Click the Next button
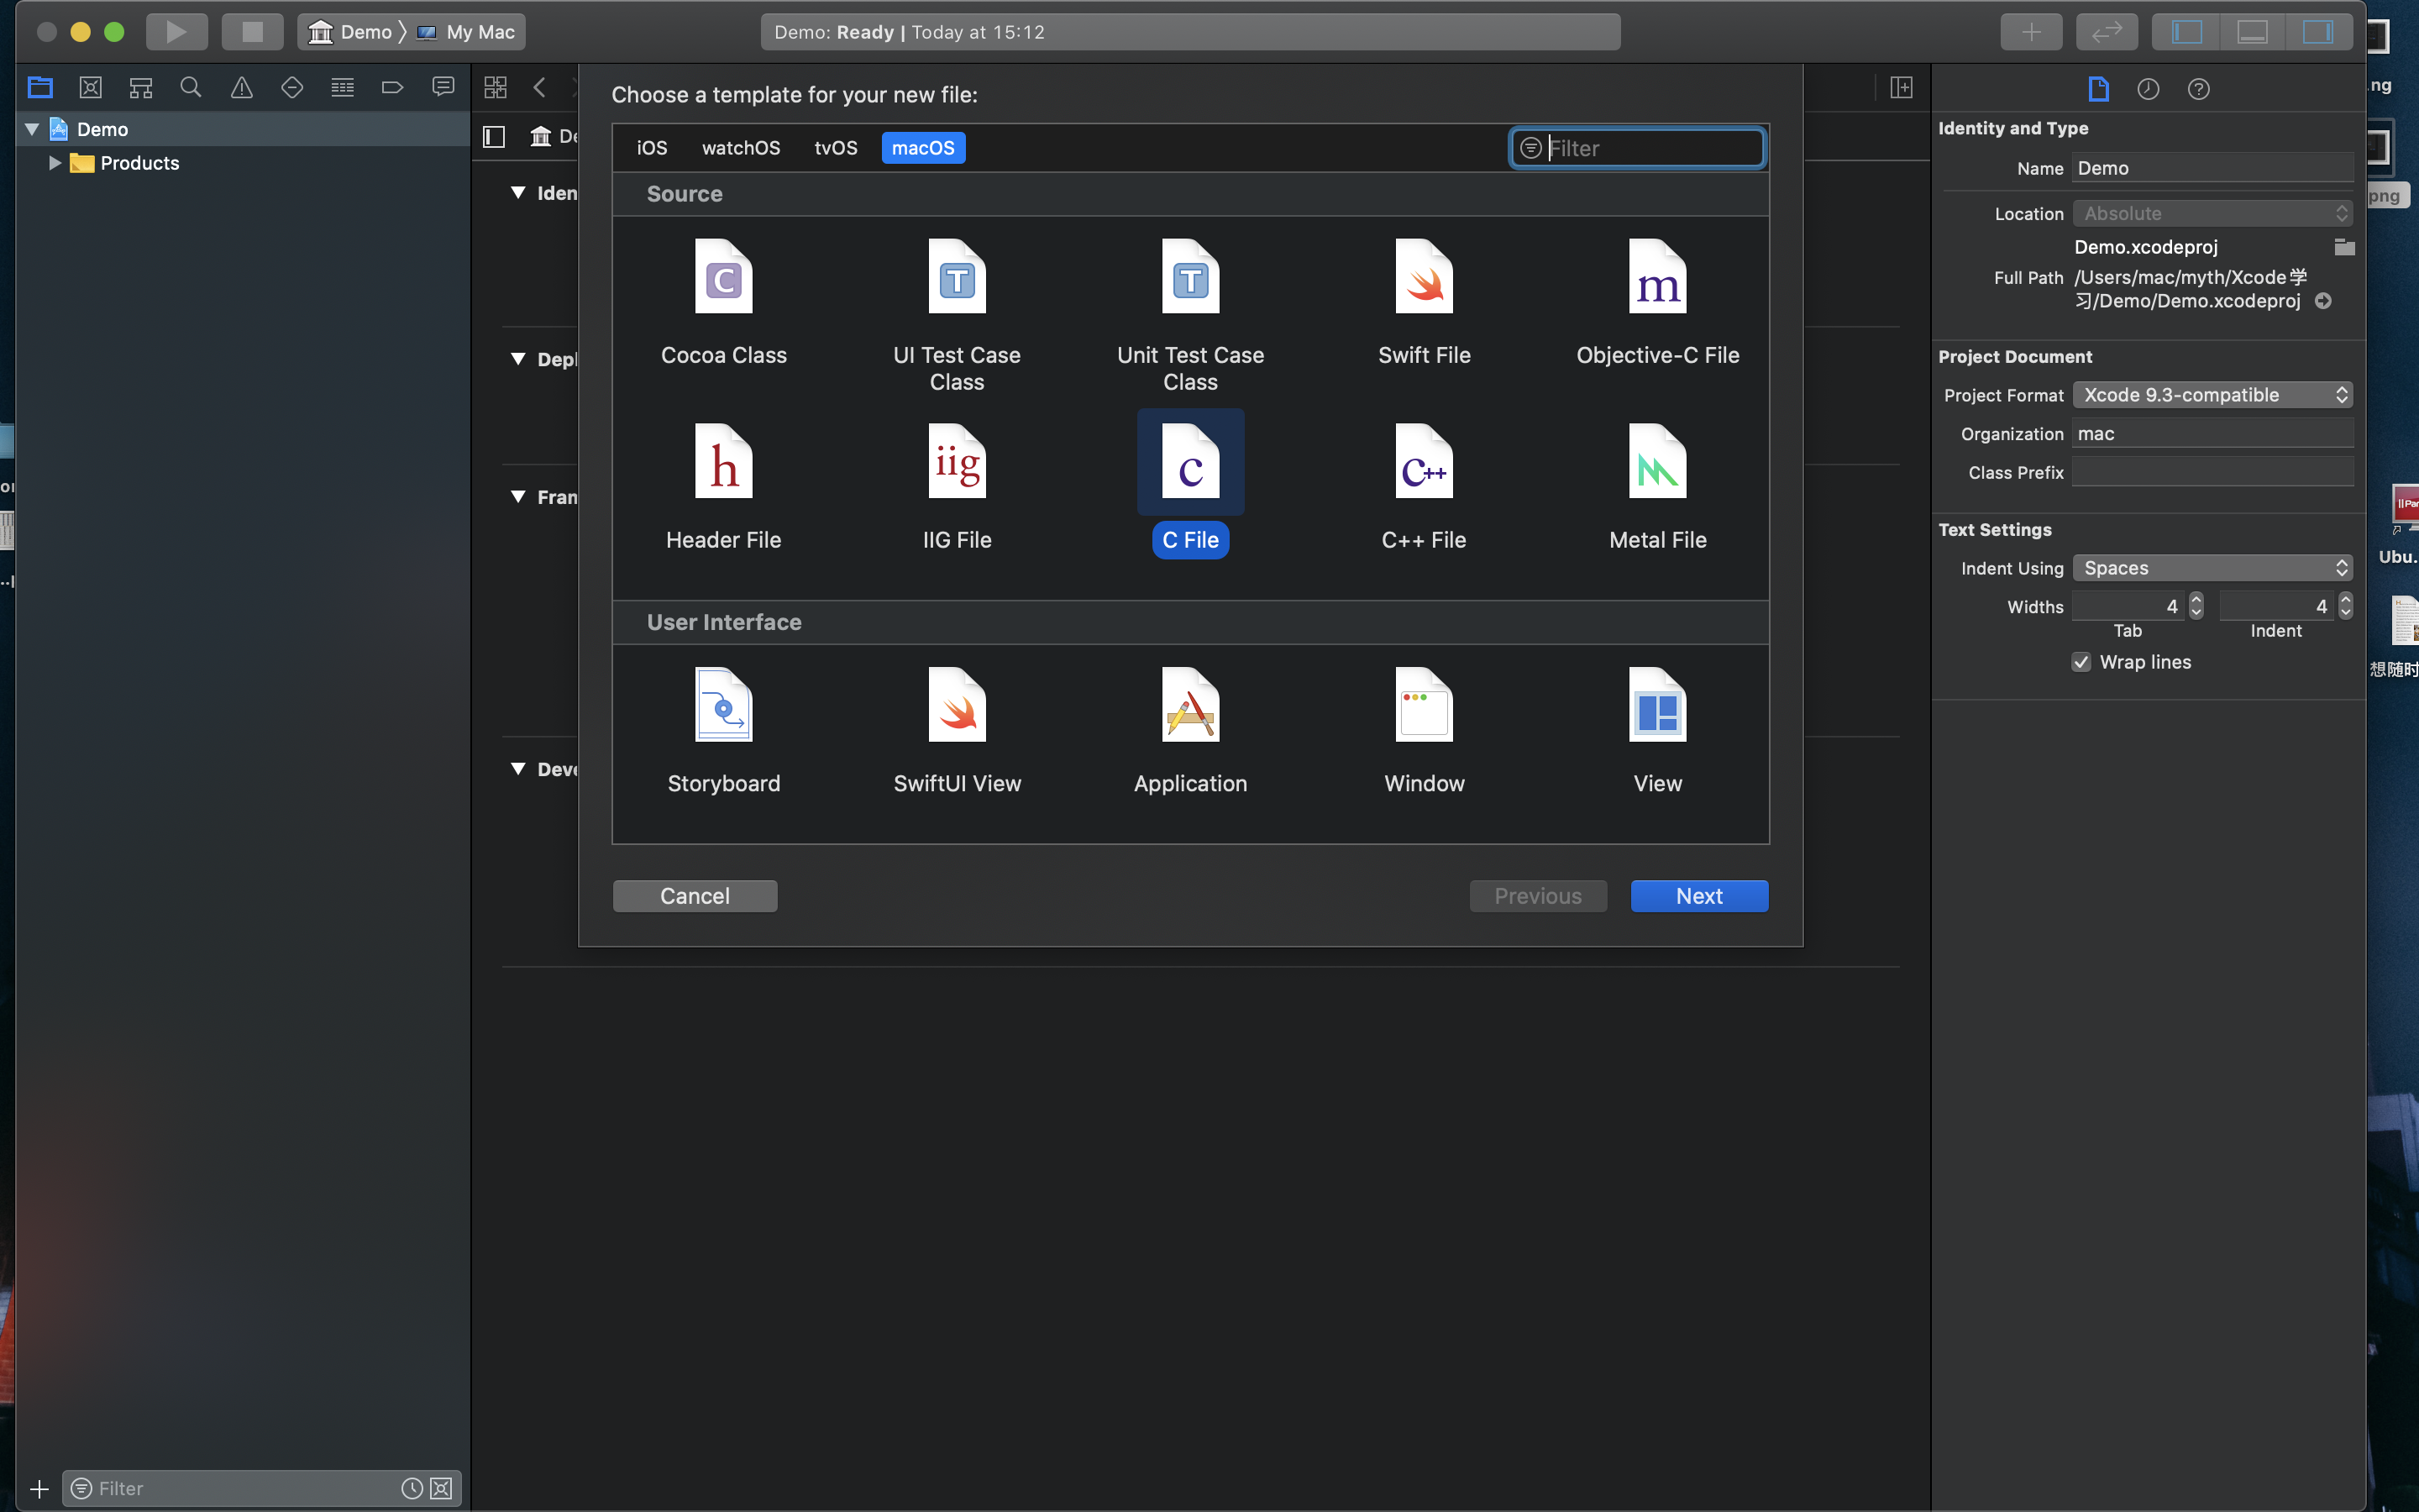 point(1698,896)
